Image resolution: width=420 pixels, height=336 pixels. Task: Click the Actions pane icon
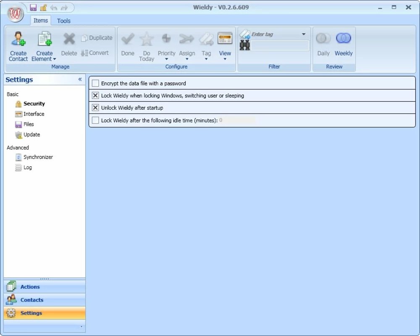(x=11, y=286)
